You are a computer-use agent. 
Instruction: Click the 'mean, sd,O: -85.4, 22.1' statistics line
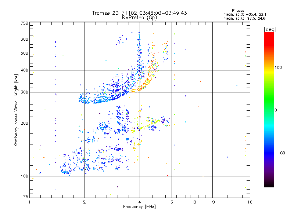click(245, 14)
